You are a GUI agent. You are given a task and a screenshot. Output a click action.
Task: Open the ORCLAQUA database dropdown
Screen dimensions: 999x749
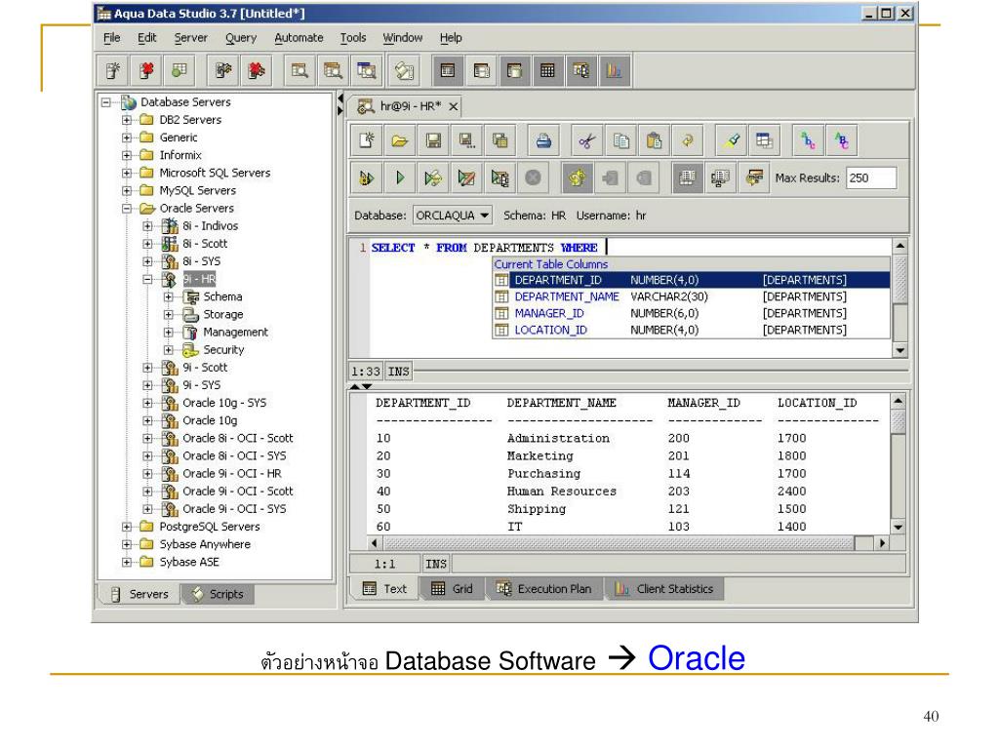[453, 216]
